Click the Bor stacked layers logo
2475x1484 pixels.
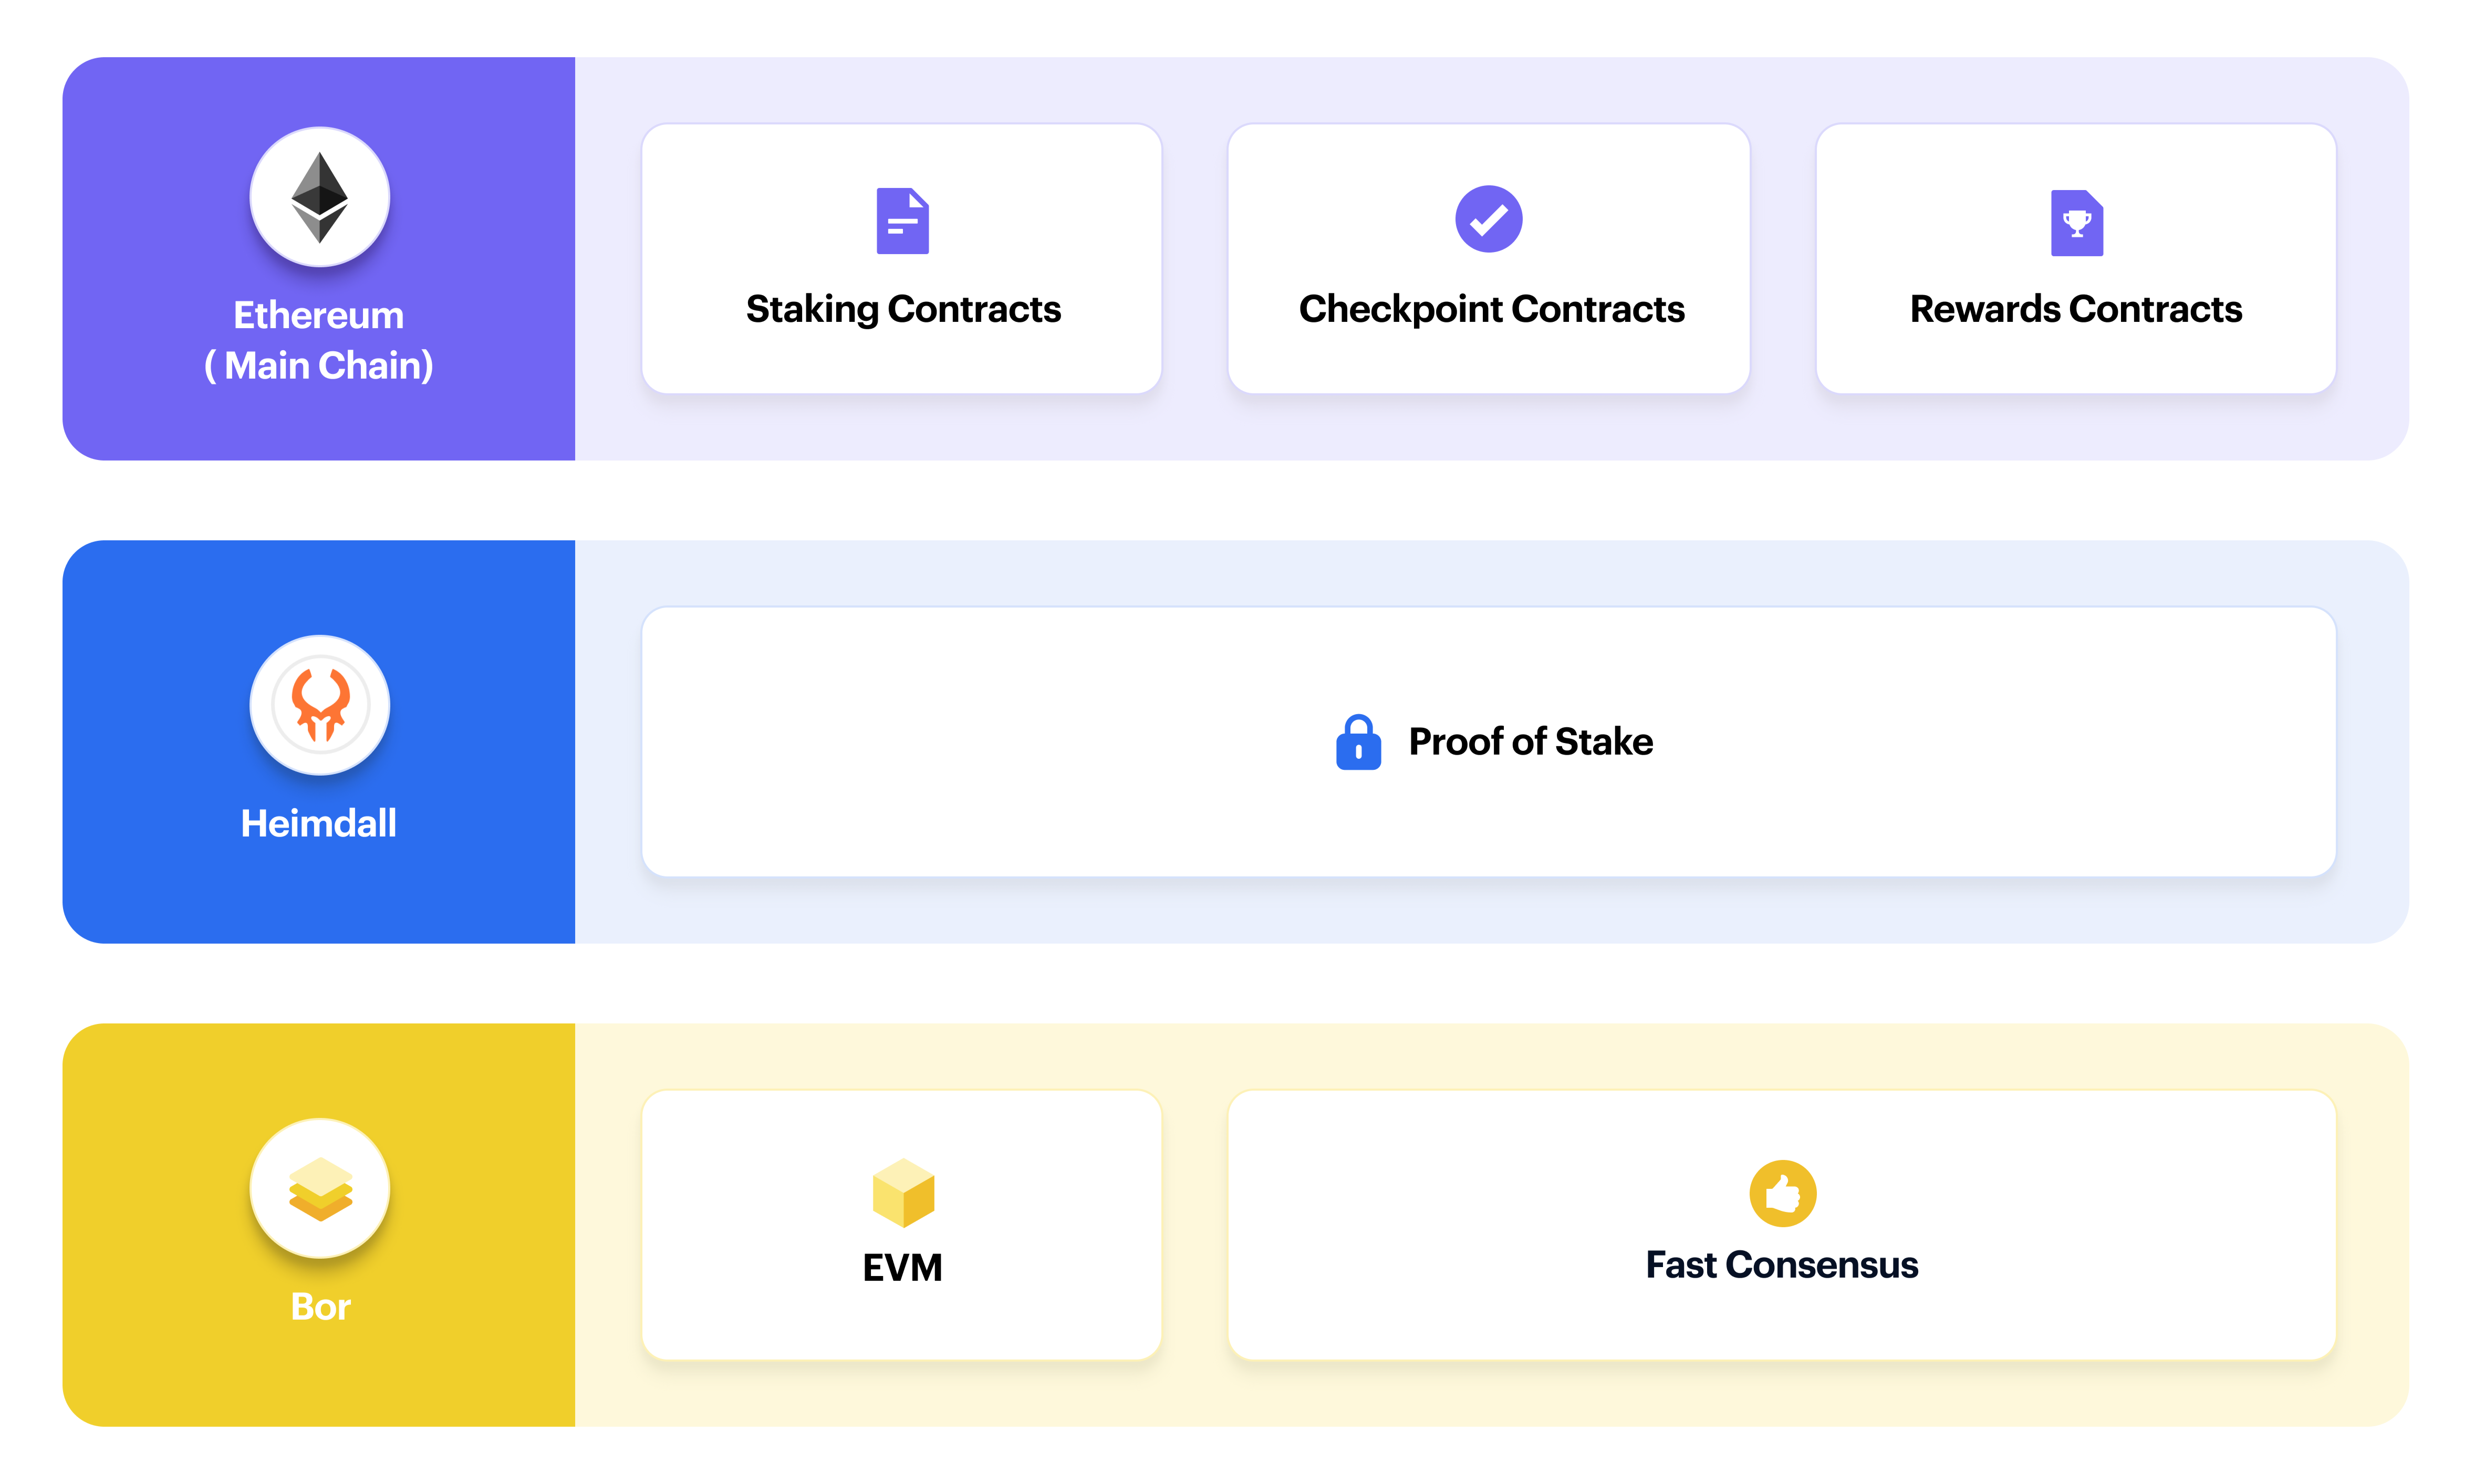click(x=319, y=1188)
